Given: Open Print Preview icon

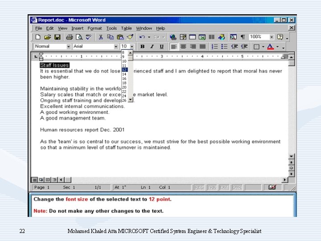Looking at the screenshot, I should click(x=79, y=37).
